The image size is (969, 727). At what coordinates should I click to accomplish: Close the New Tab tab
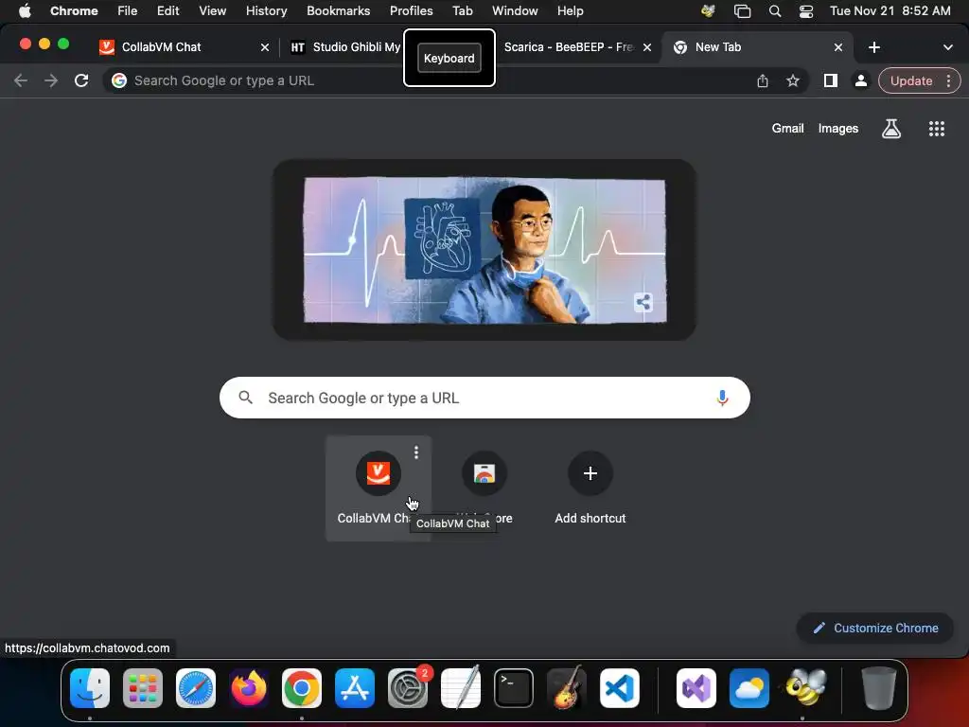838,47
